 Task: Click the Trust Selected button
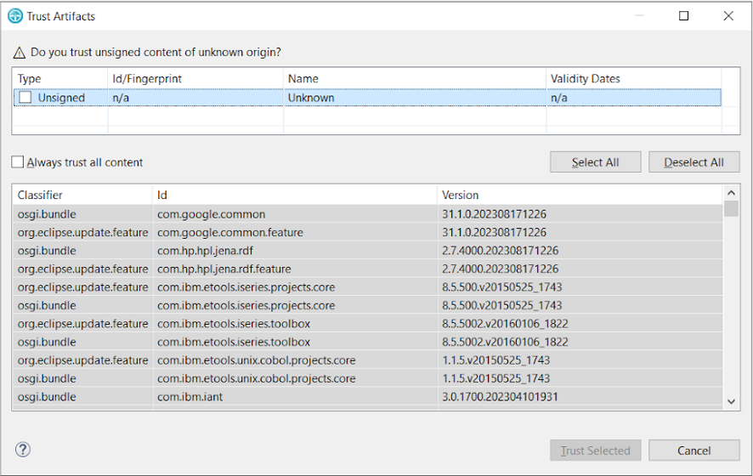click(x=595, y=450)
